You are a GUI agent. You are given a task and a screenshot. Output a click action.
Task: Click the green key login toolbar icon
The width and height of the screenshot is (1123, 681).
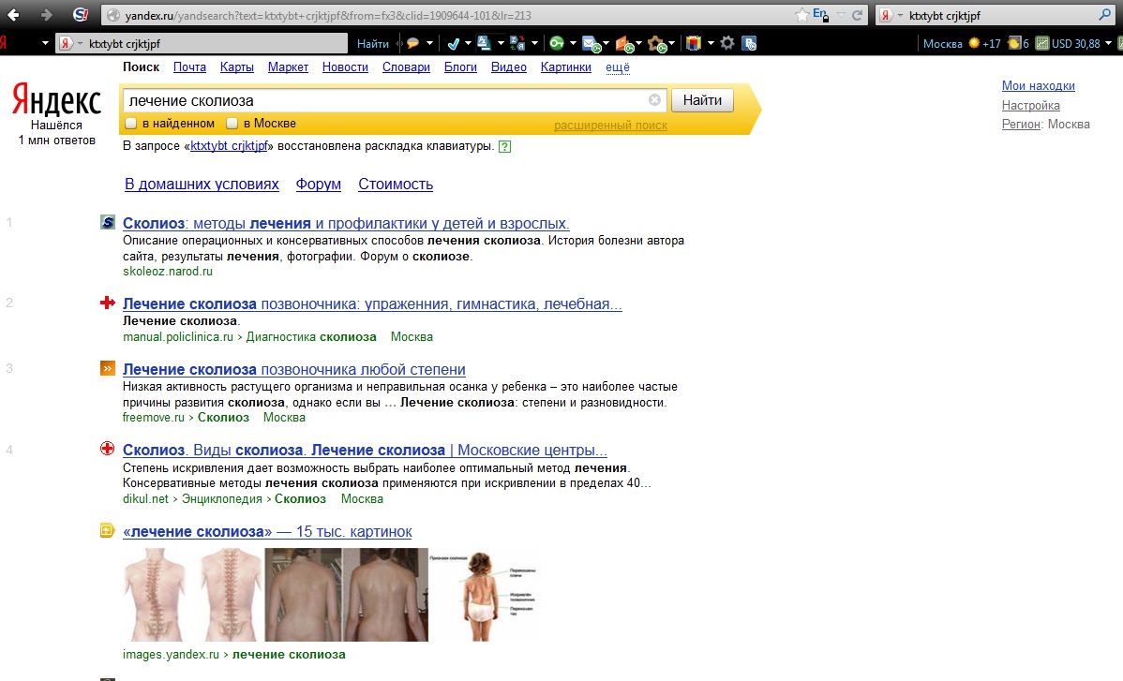click(557, 44)
